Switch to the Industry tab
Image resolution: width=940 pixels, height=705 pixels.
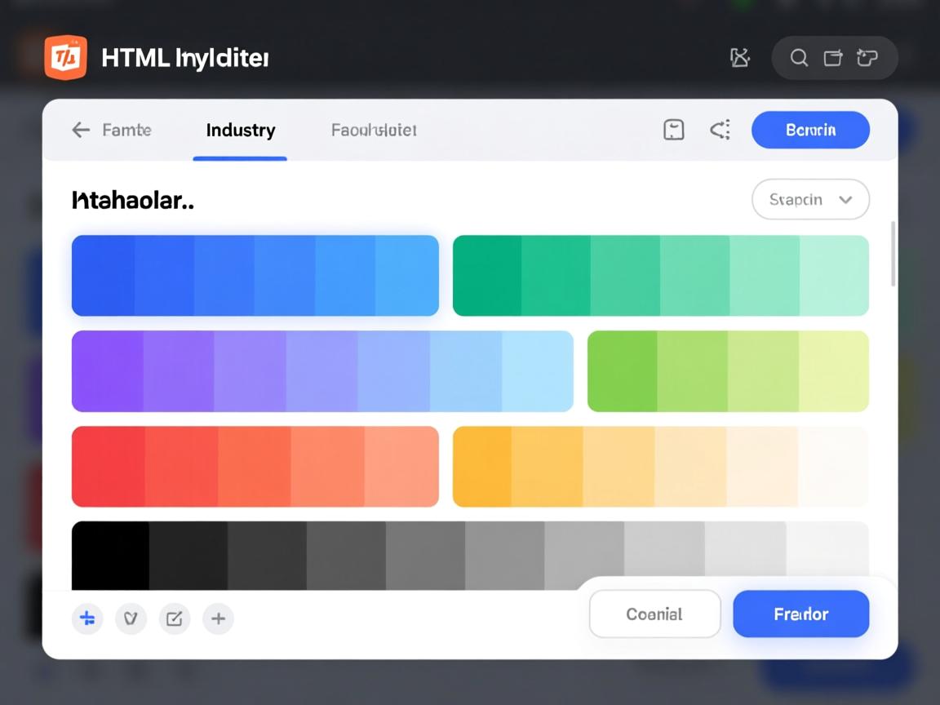tap(240, 131)
